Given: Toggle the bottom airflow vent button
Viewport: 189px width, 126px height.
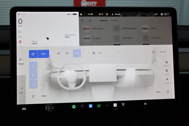Looking at the screenshot, I should tap(33, 84).
